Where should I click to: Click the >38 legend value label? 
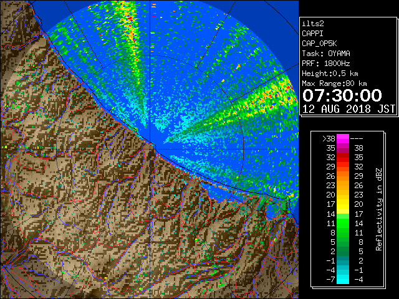coord(329,138)
